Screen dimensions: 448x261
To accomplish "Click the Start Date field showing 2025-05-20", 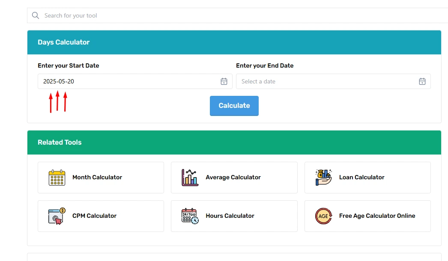I will [x=135, y=81].
